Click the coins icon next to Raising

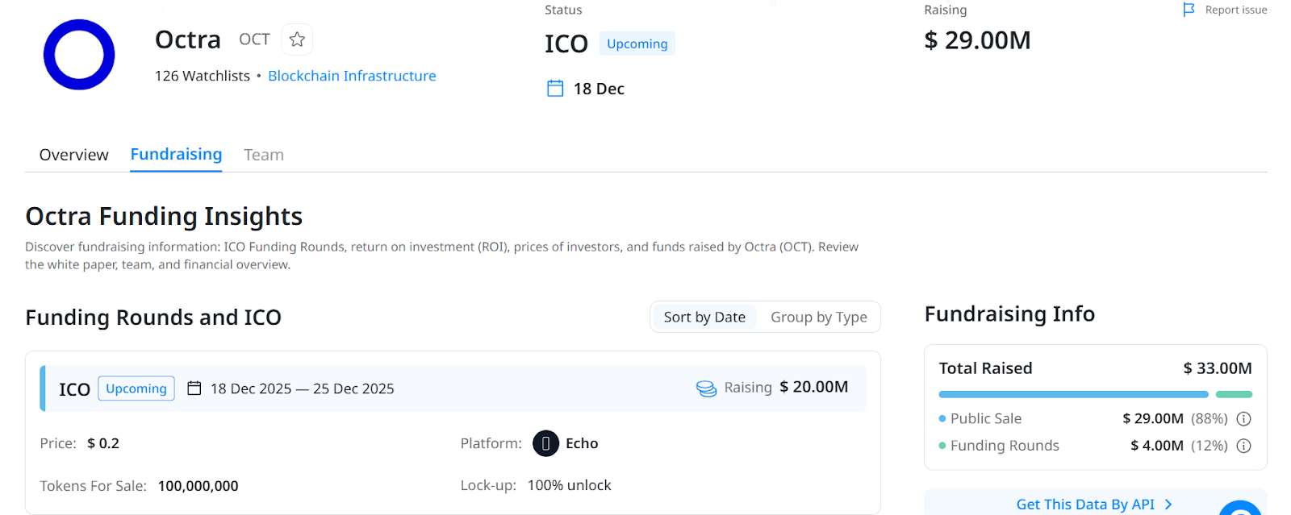coord(706,388)
